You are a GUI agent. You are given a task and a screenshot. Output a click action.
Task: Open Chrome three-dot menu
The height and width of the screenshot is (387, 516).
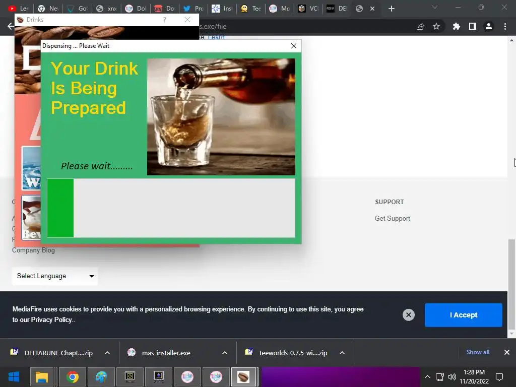pos(505,26)
